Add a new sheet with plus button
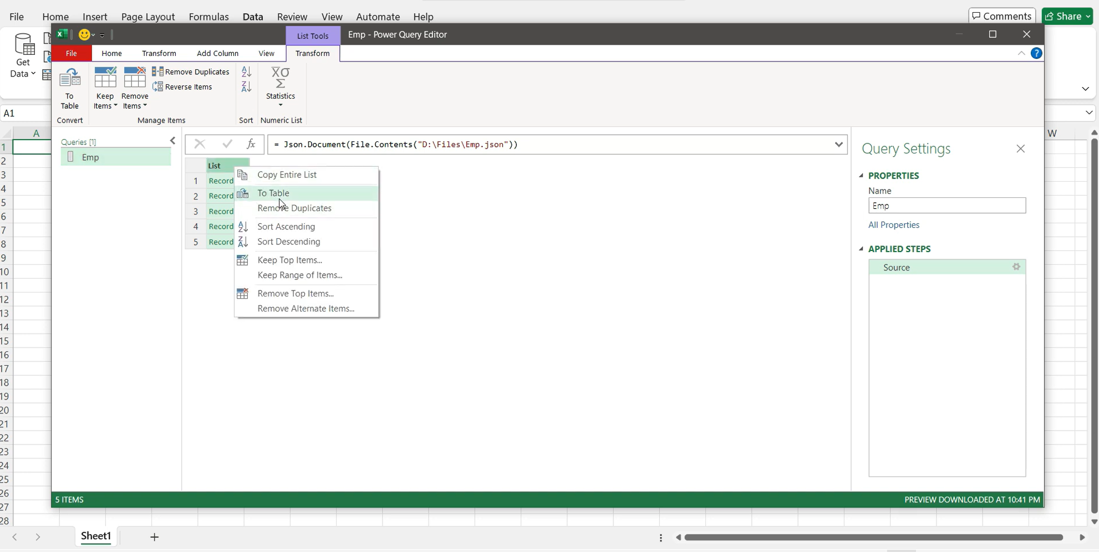The image size is (1099, 552). (x=154, y=537)
